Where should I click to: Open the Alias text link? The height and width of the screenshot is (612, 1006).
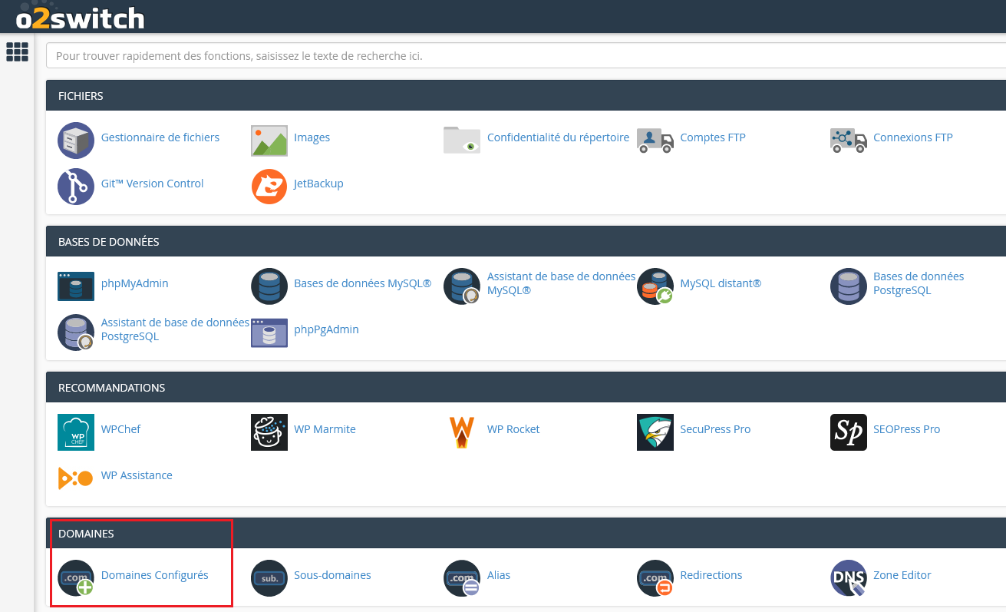click(x=499, y=575)
